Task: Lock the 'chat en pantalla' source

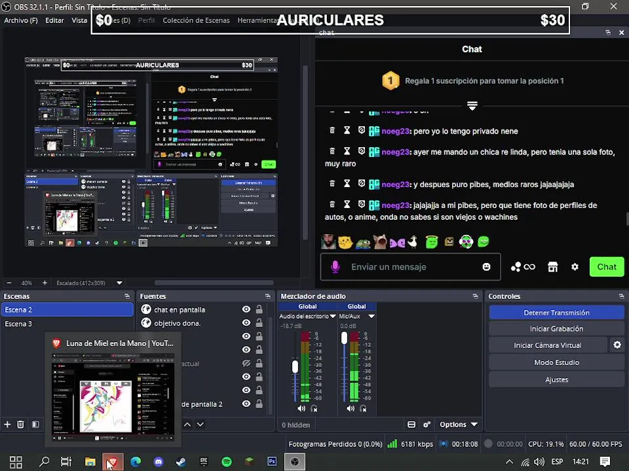Action: [x=259, y=309]
